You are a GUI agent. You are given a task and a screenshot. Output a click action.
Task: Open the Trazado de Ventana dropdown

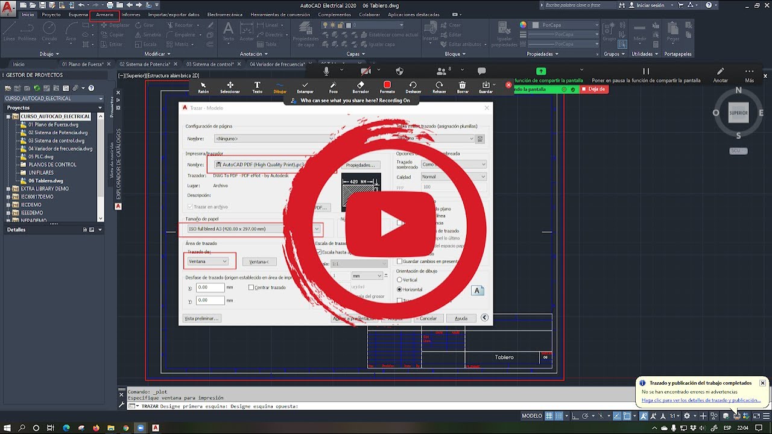click(207, 261)
